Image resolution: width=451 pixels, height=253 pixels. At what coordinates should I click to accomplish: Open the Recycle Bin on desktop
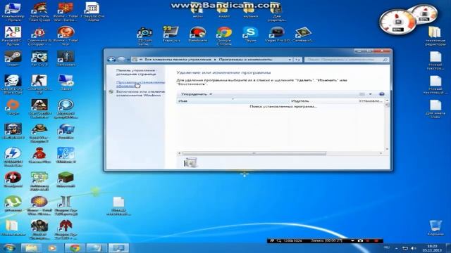tap(435, 228)
